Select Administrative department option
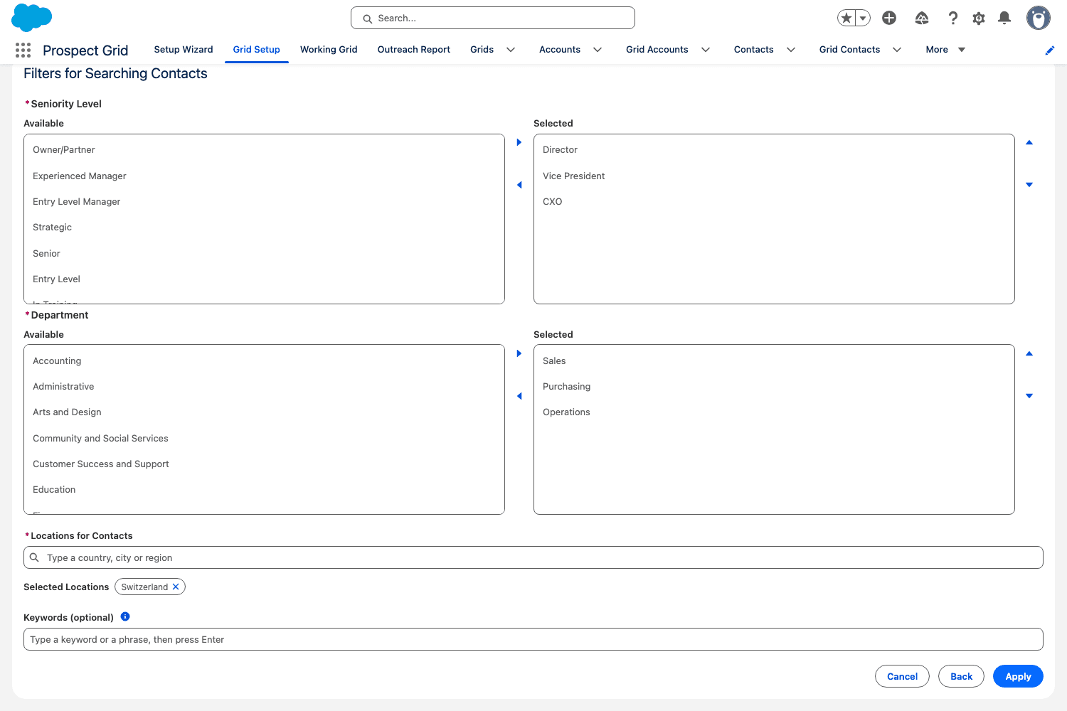 click(264, 387)
